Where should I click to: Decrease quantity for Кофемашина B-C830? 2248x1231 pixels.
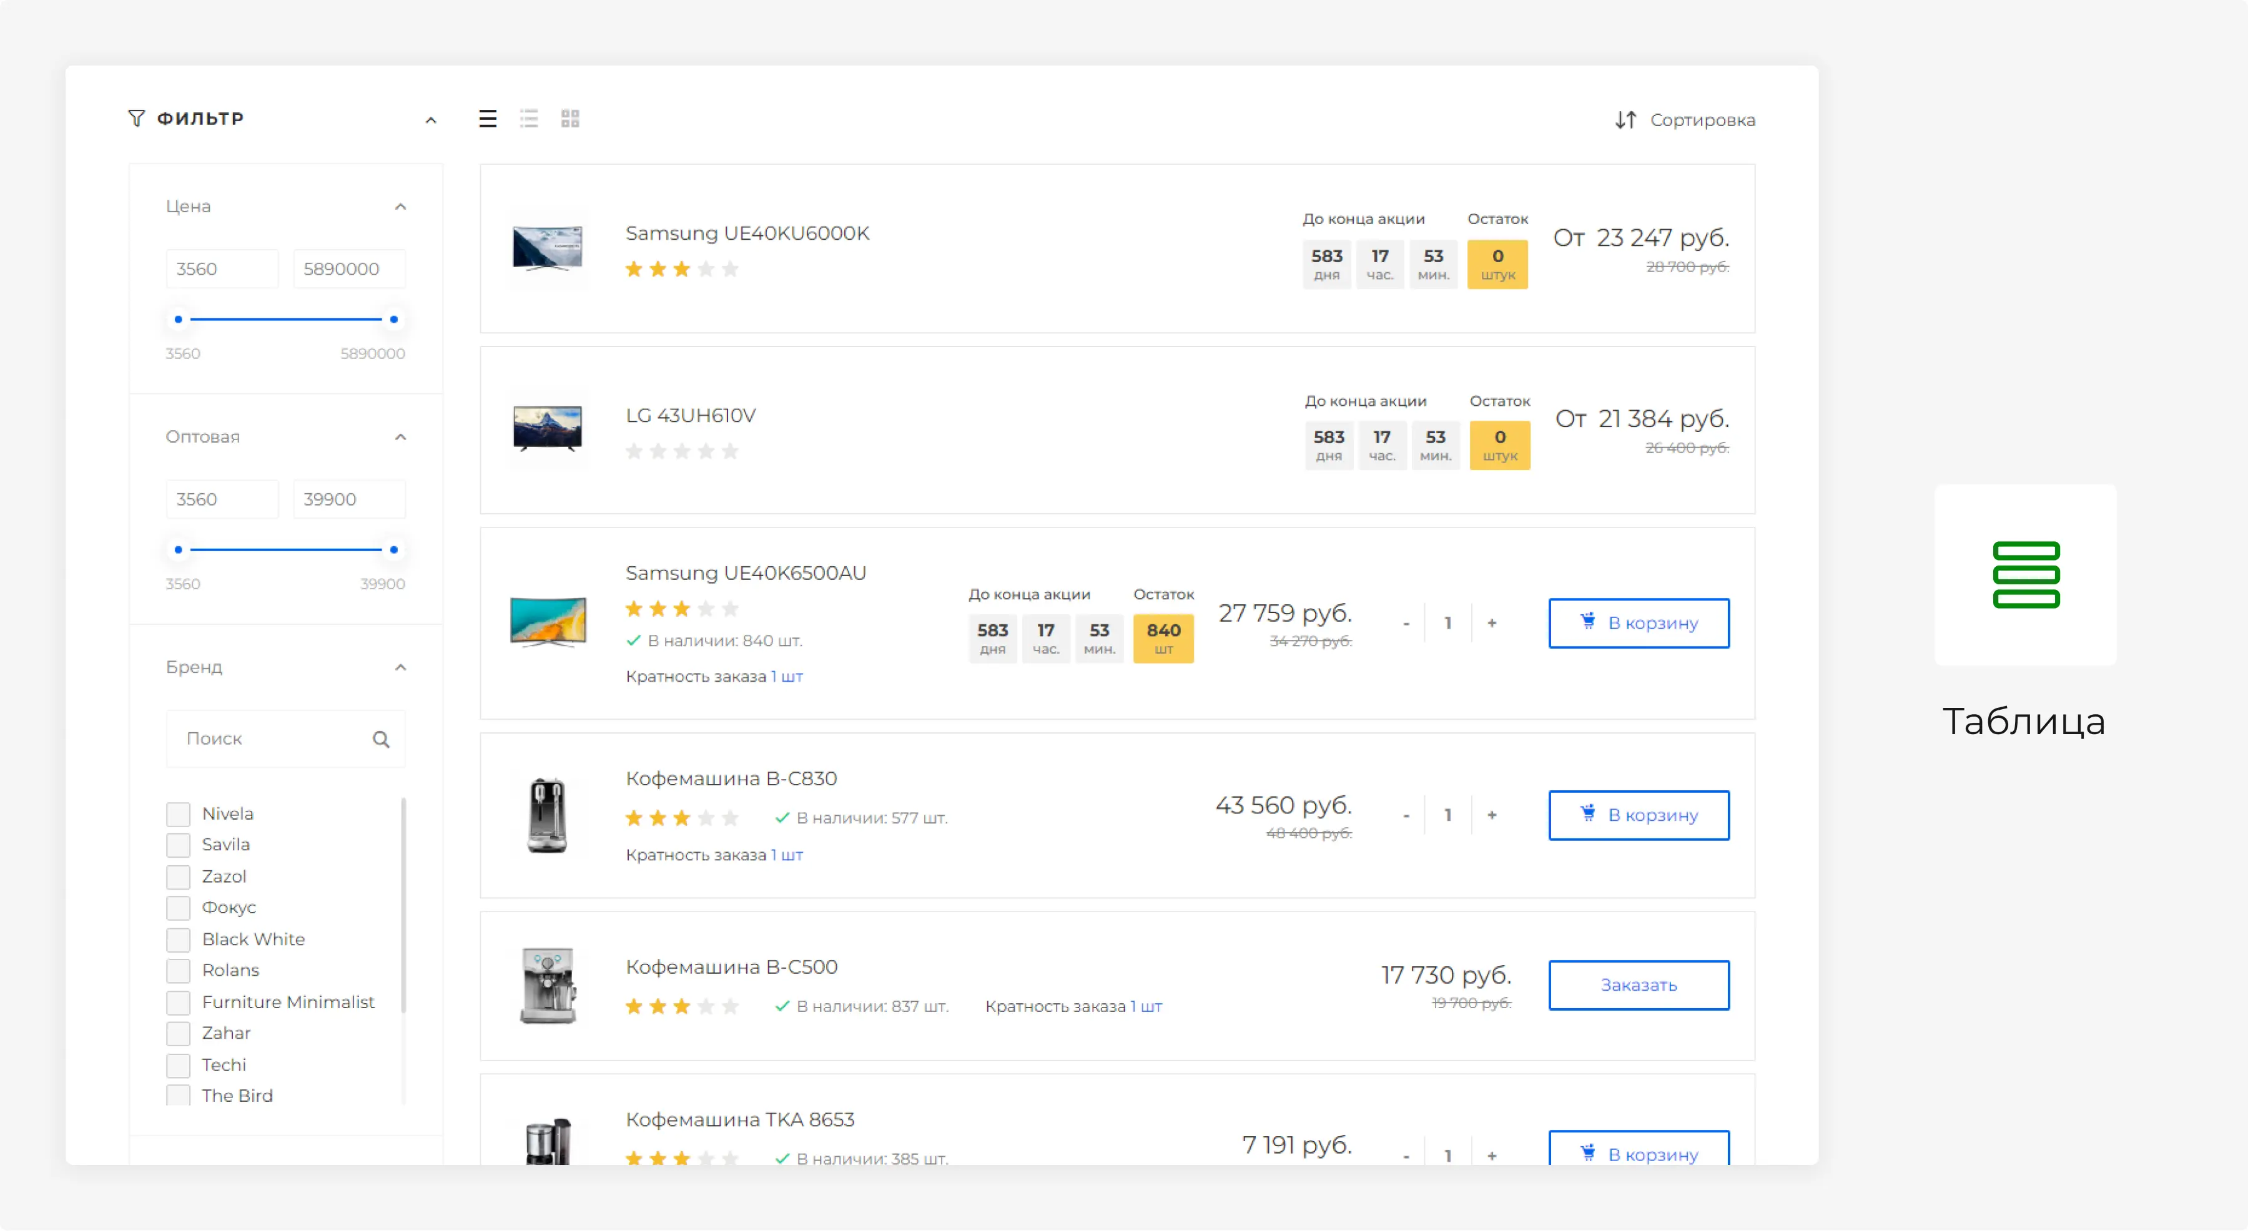point(1406,815)
